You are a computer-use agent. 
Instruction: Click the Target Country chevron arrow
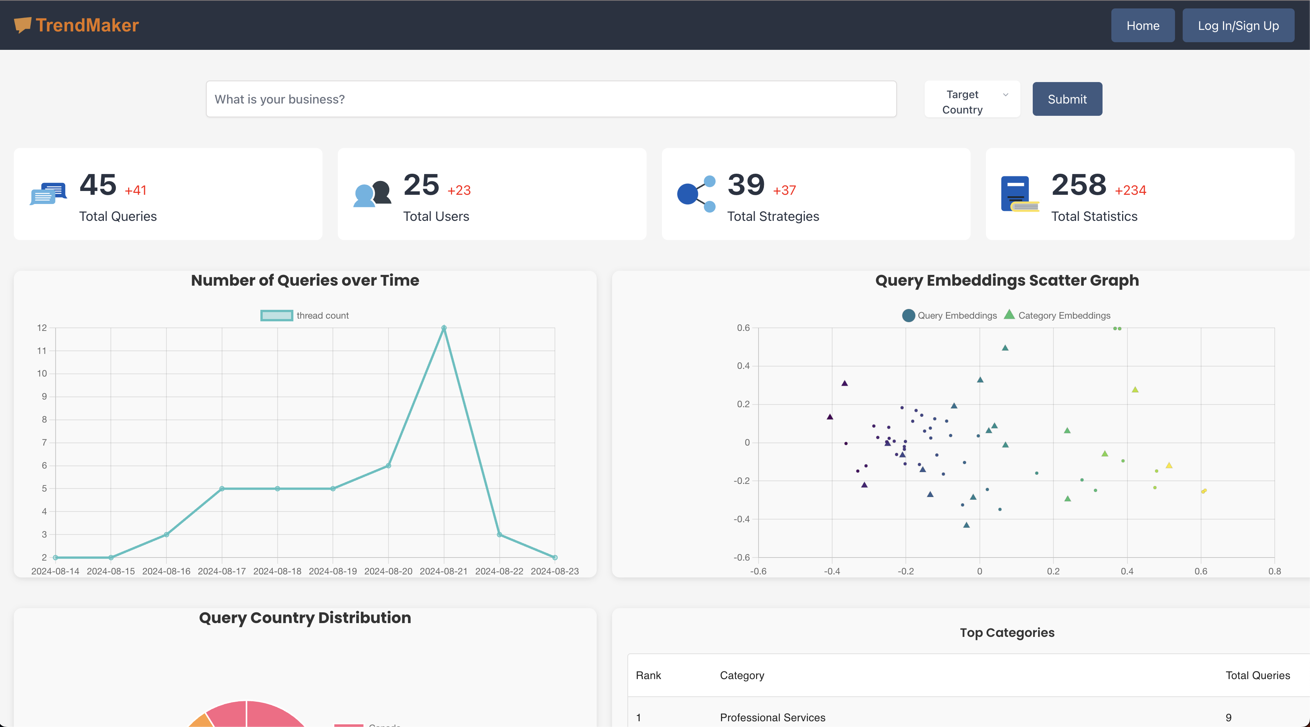(x=1006, y=95)
